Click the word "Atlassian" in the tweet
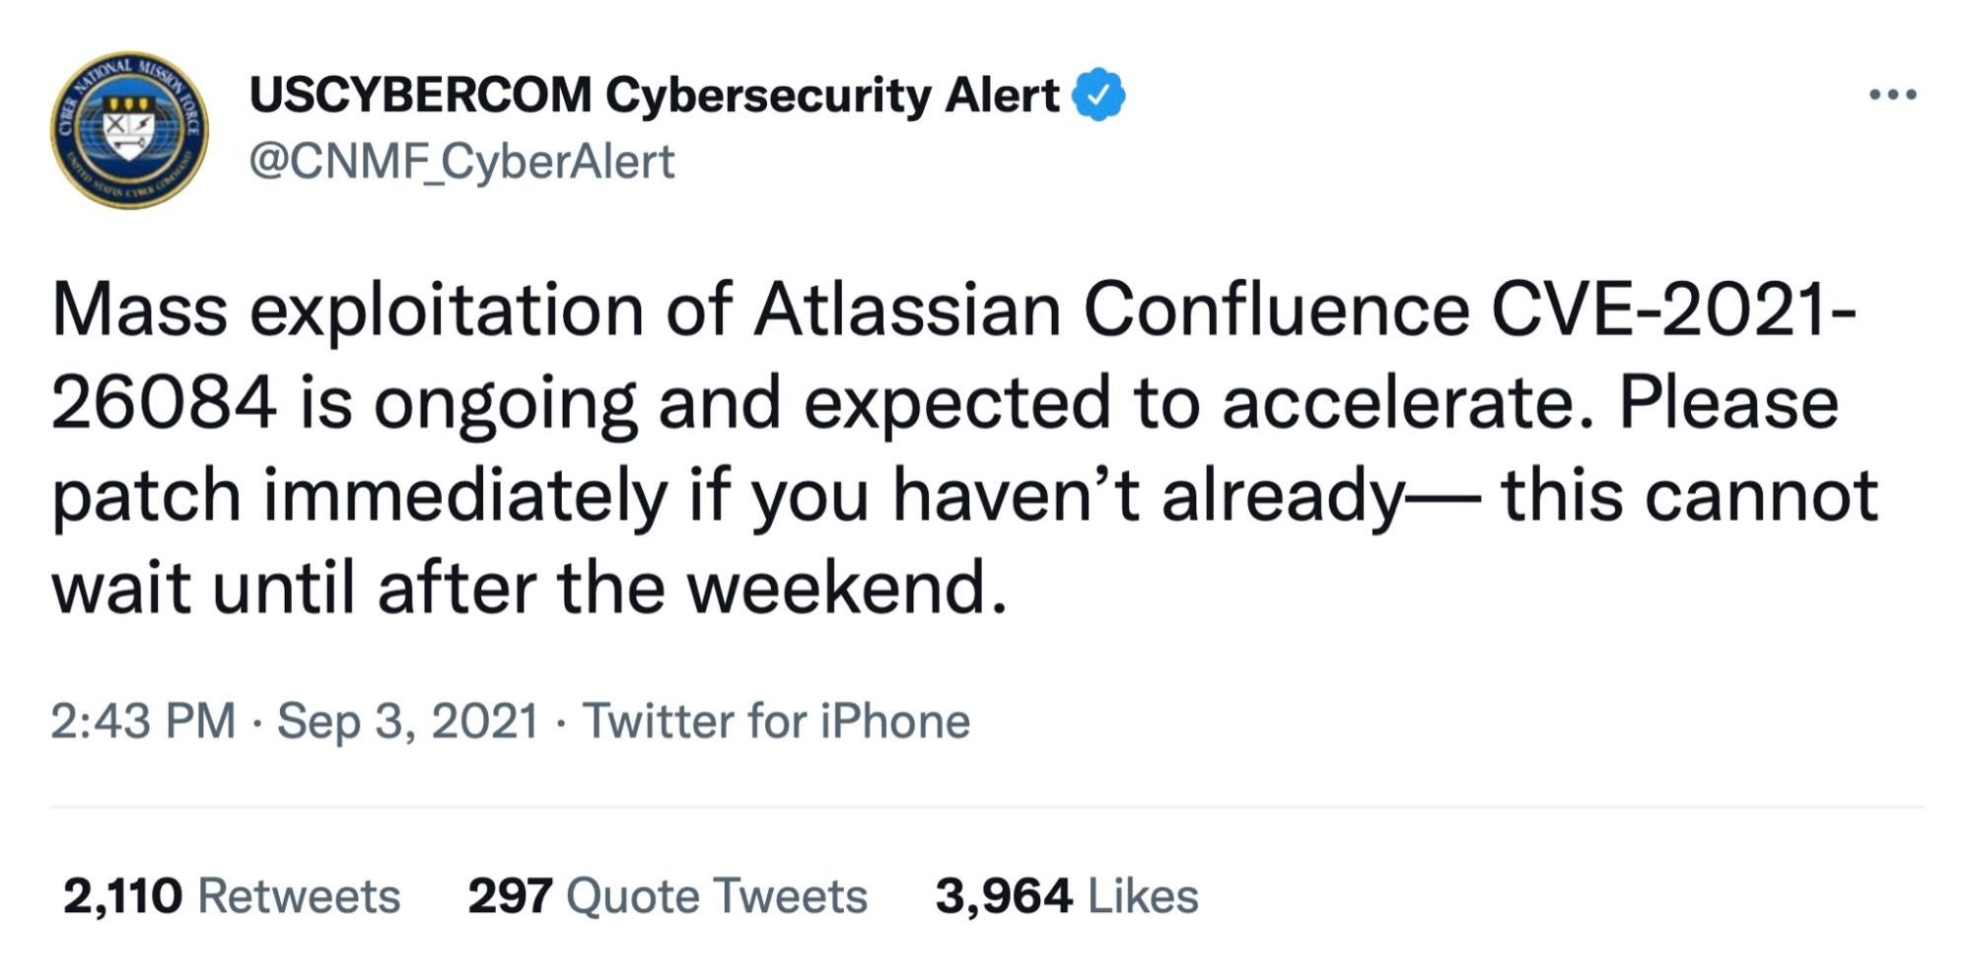This screenshot has height=980, width=1971. [x=908, y=310]
